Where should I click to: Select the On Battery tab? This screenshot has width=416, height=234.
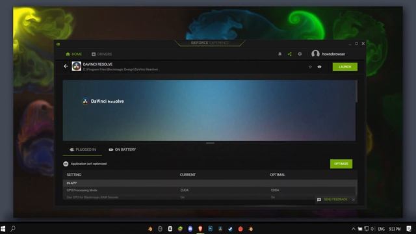[x=122, y=149]
